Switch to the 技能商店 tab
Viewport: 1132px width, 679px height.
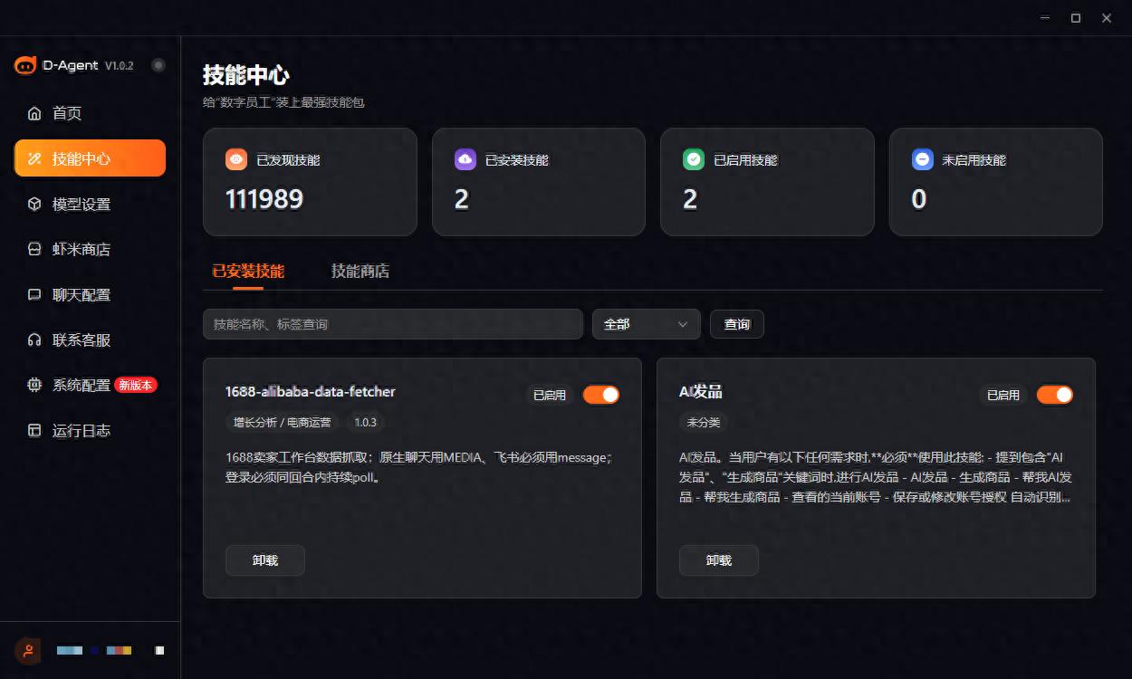pos(360,271)
